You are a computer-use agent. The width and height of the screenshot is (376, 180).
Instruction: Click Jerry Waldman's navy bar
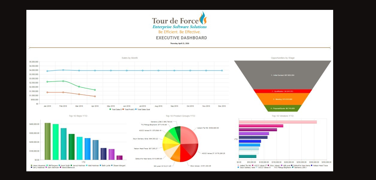pyautogui.click(x=104, y=154)
